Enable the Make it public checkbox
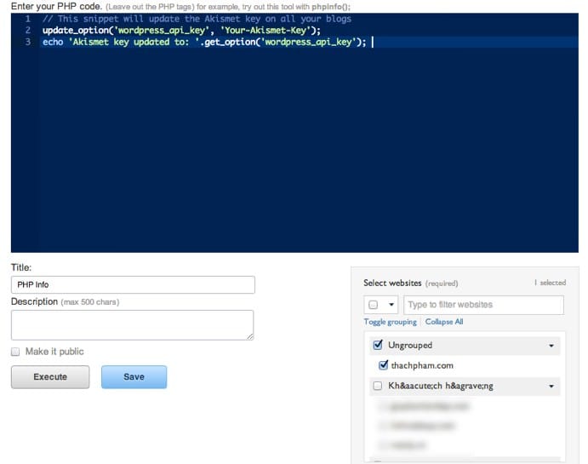The height and width of the screenshot is (464, 588). tap(15, 352)
